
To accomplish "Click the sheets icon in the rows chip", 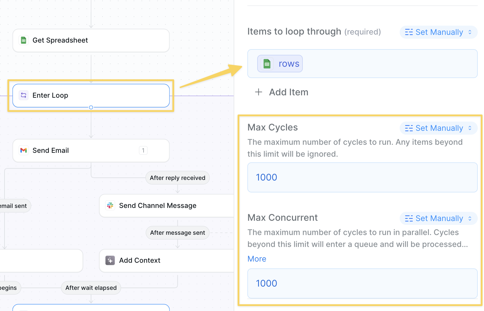I will [x=267, y=64].
